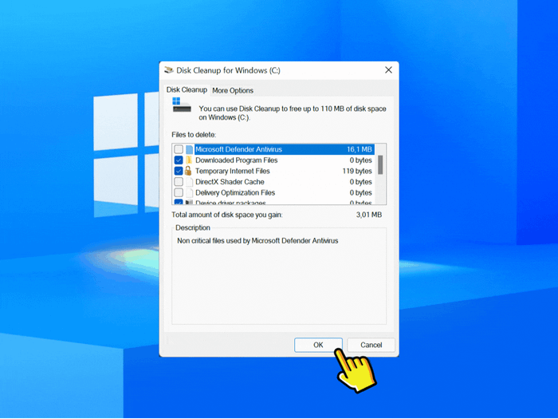Click the Delivery Optimization Files file icon
Image resolution: width=558 pixels, height=419 pixels.
[190, 192]
